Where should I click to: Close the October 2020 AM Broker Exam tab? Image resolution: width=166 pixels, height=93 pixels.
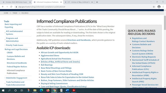click(x=30, y=2)
